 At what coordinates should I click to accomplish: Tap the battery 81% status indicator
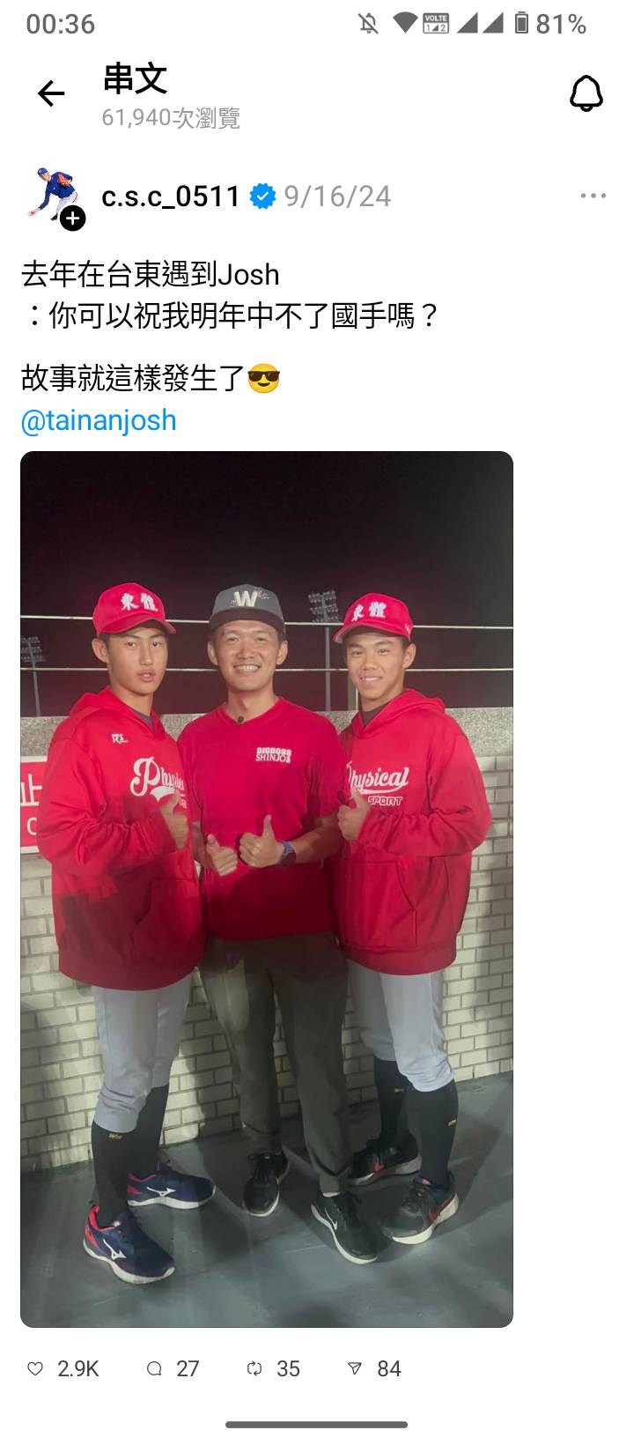click(x=550, y=24)
